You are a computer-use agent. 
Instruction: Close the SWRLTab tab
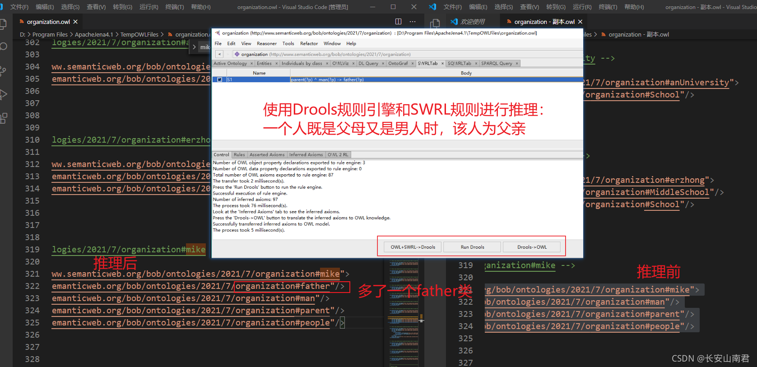pos(442,64)
